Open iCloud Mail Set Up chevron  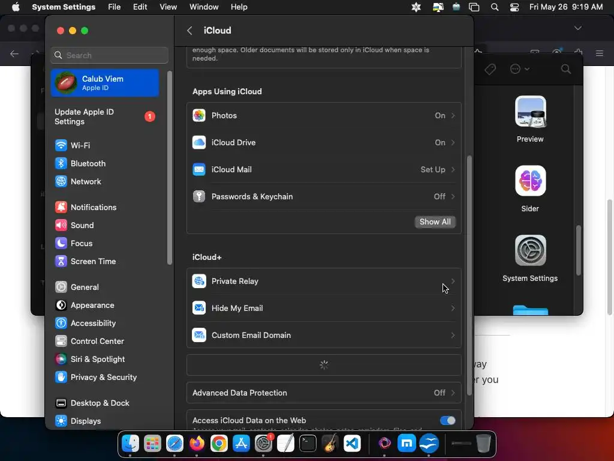[x=453, y=170]
